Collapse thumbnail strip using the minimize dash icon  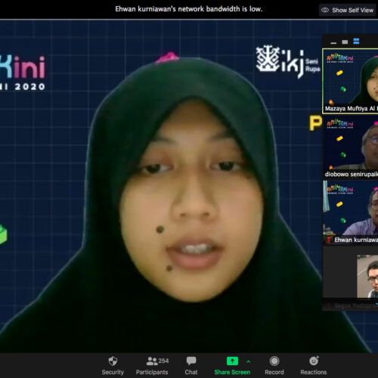(333, 43)
